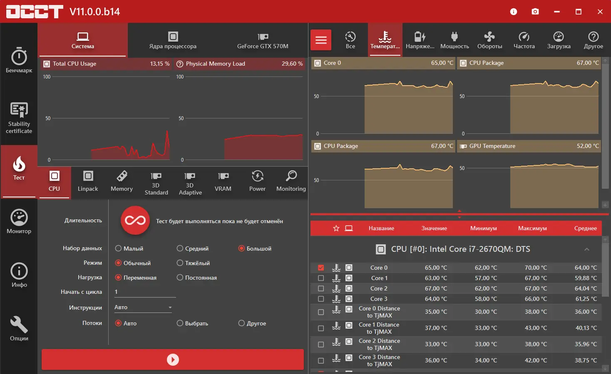Click the infinity duration icon
This screenshot has width=611, height=374.
(135, 220)
